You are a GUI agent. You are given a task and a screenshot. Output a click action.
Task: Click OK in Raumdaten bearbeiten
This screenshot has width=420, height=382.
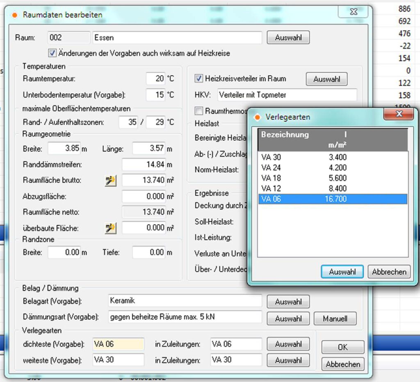tap(343, 347)
